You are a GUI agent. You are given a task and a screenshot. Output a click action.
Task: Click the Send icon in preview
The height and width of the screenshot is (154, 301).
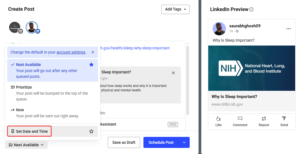284,119
